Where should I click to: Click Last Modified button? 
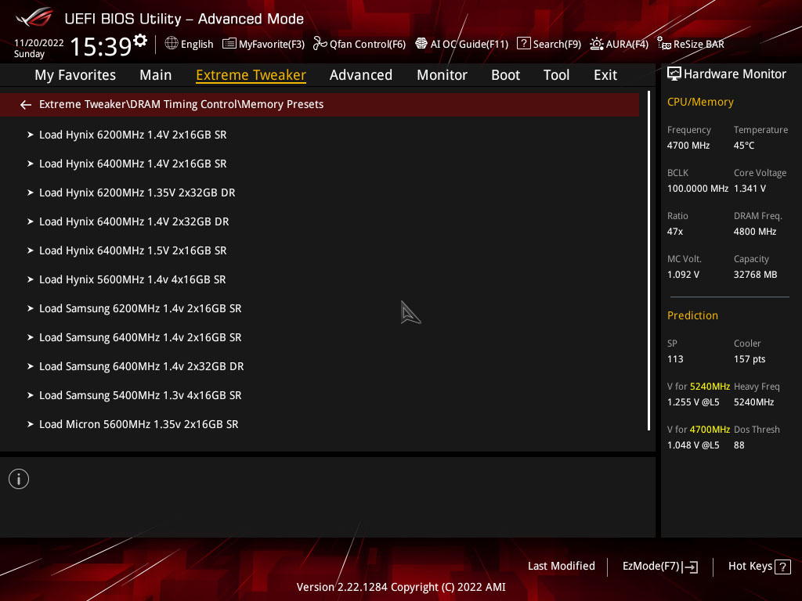click(x=561, y=567)
